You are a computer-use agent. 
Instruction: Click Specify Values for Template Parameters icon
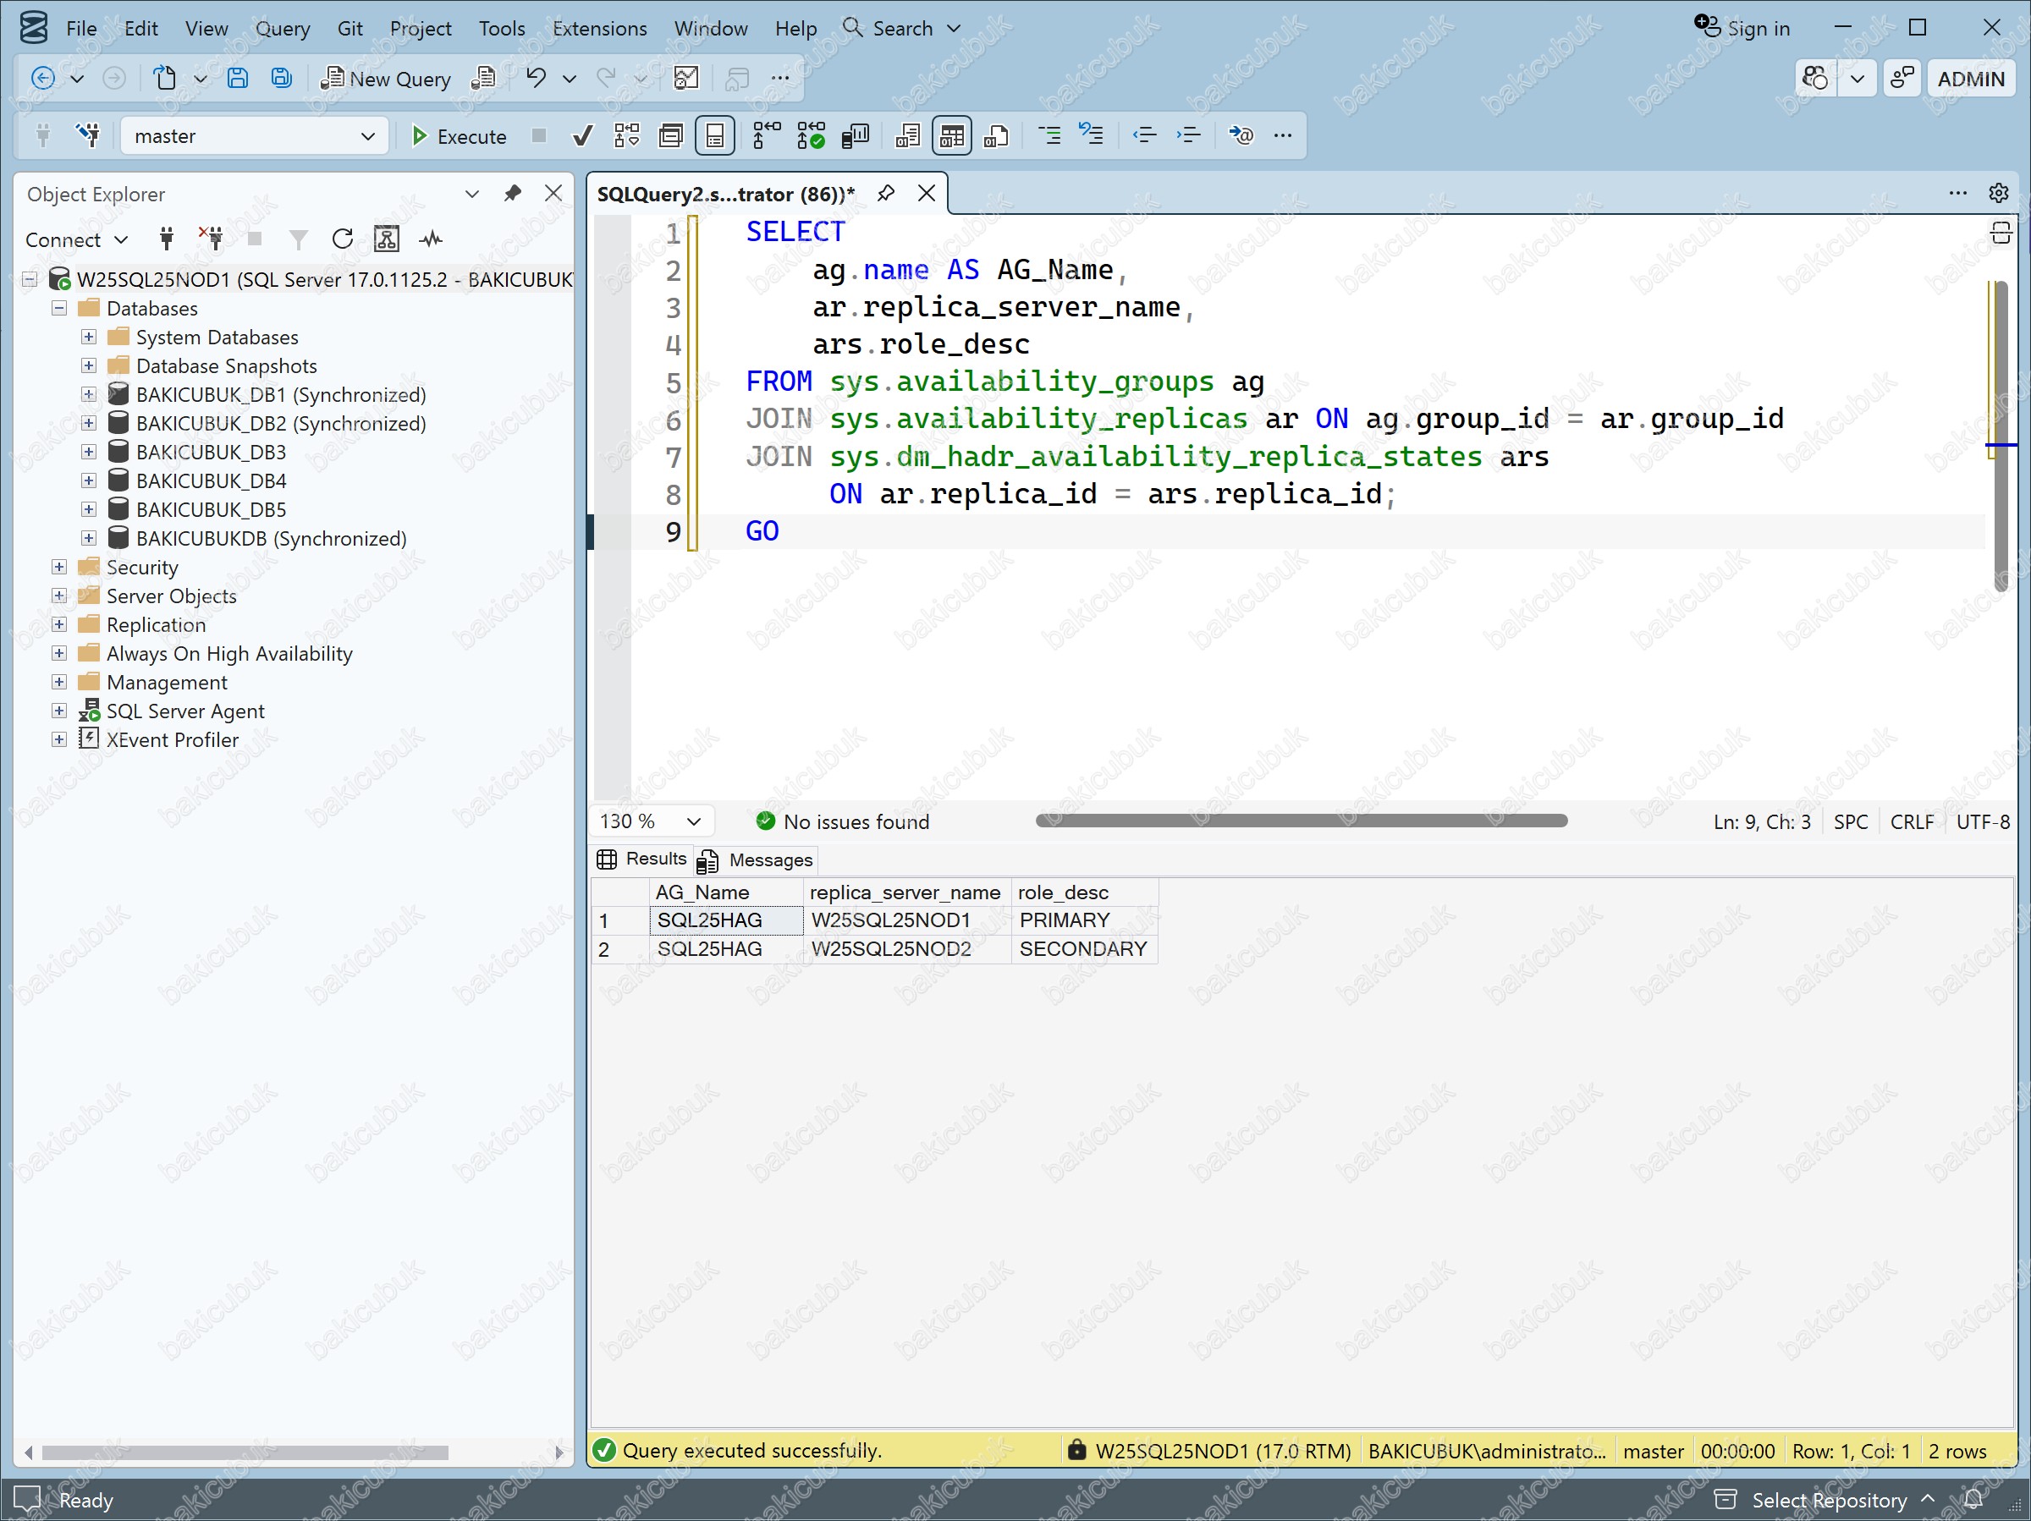point(1241,137)
